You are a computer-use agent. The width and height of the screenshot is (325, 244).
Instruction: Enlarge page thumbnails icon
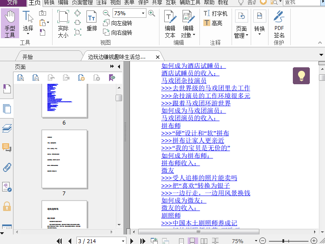tap(20, 78)
